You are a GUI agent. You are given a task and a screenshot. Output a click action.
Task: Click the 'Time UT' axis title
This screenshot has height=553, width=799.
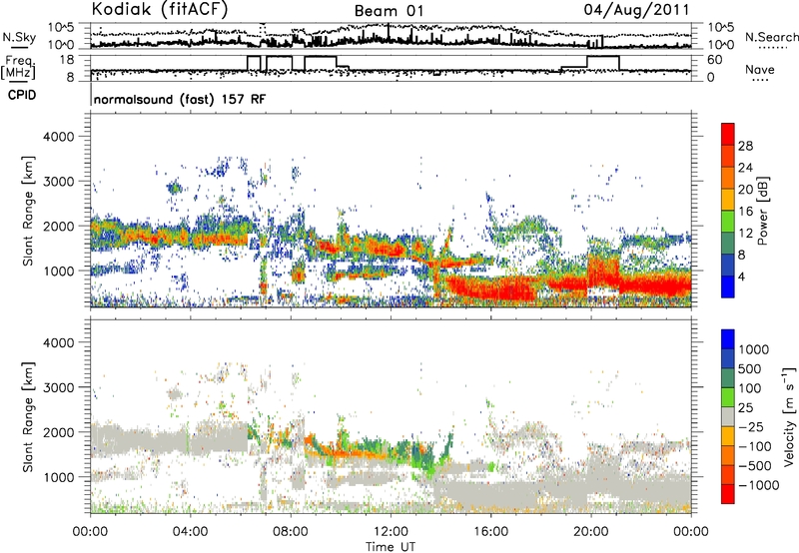tap(391, 546)
